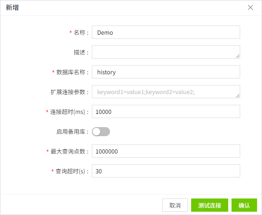Screen dimensions: 262x215
Task: Click the 新增 dialog title
Action: click(12, 7)
